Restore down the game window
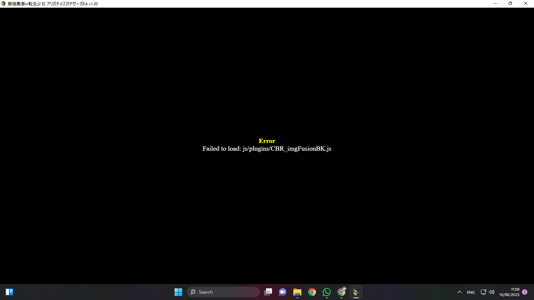 pyautogui.click(x=510, y=4)
